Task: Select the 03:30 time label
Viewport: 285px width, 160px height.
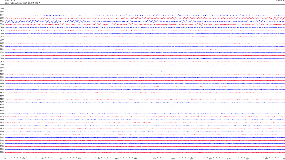Action: (x=2, y=31)
